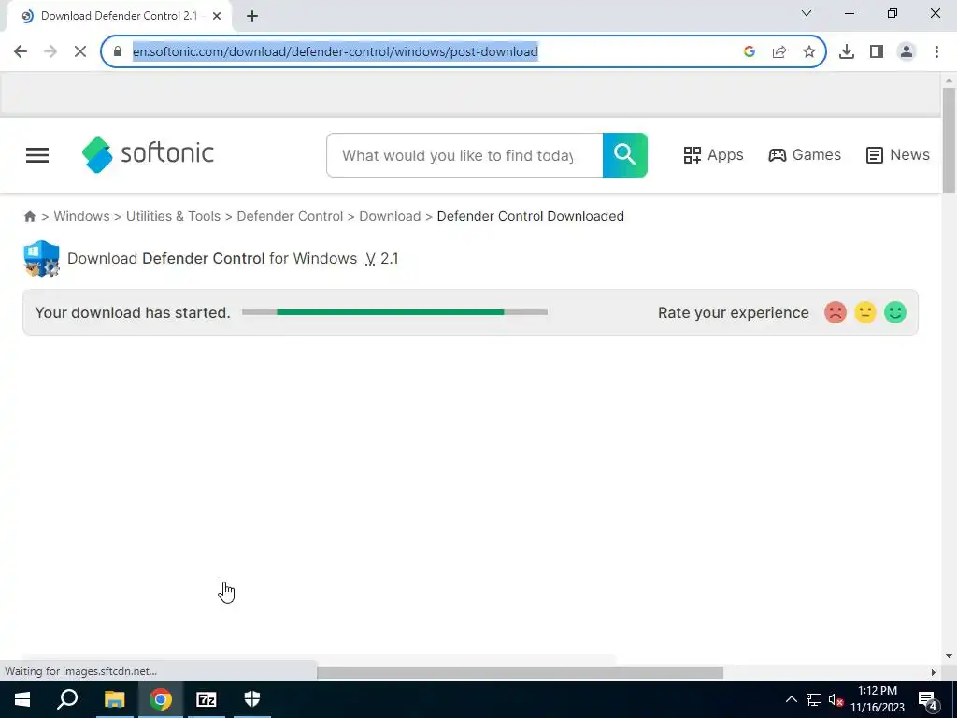Open the notification center
The width and height of the screenshot is (957, 718).
click(928, 699)
